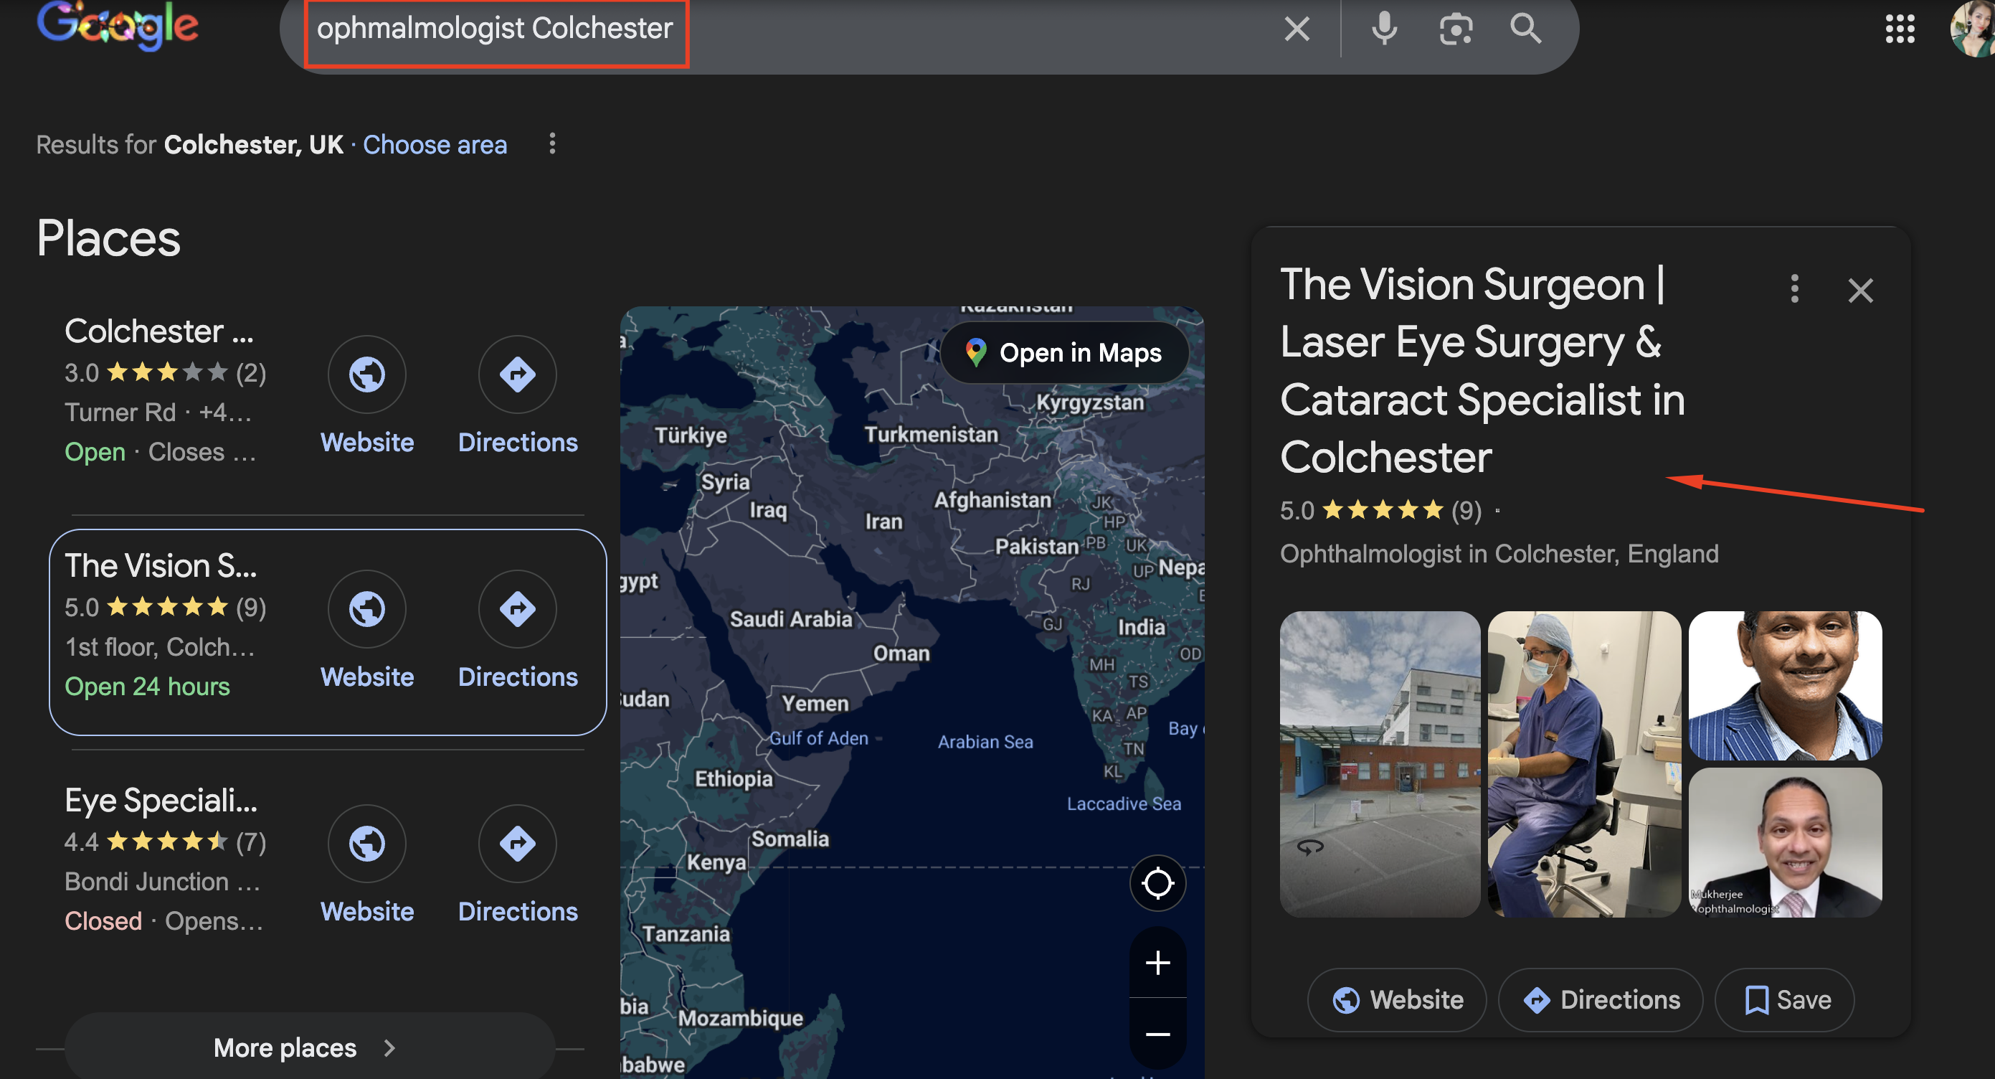Zoom in on map with plus button
Screen dimensions: 1995x1079
click(x=1157, y=963)
